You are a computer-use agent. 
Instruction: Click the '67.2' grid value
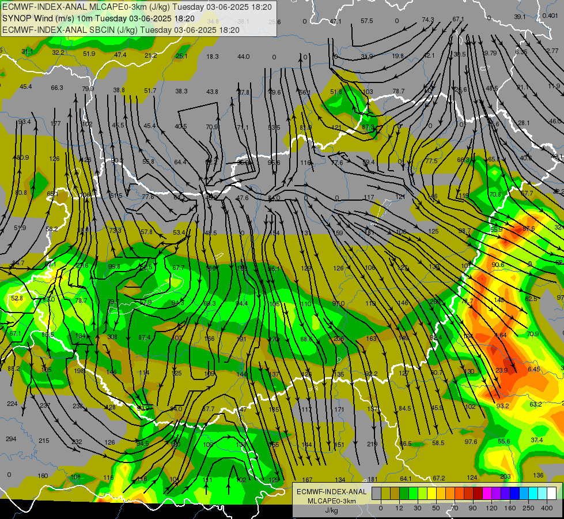point(439,477)
